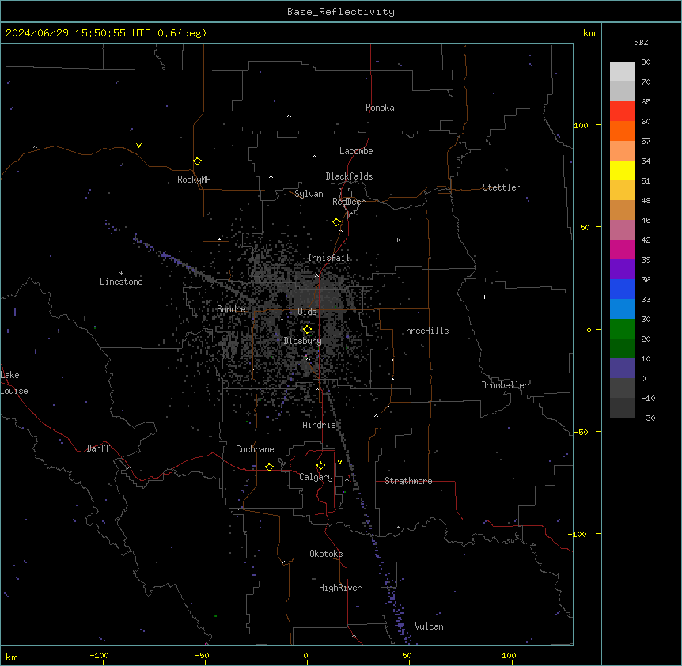Click the asterisk marker above Limestone
The width and height of the screenshot is (682, 666).
click(x=121, y=274)
